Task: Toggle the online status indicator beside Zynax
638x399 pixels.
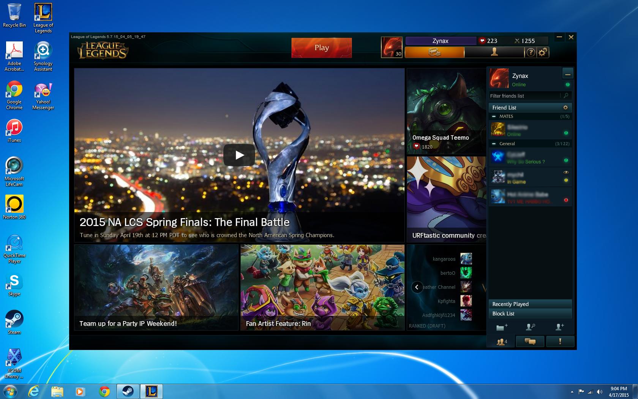Action: pos(567,85)
